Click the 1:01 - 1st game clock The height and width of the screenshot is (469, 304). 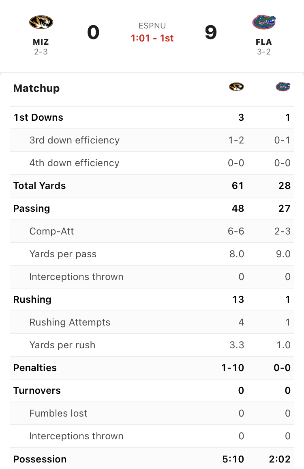click(x=152, y=38)
